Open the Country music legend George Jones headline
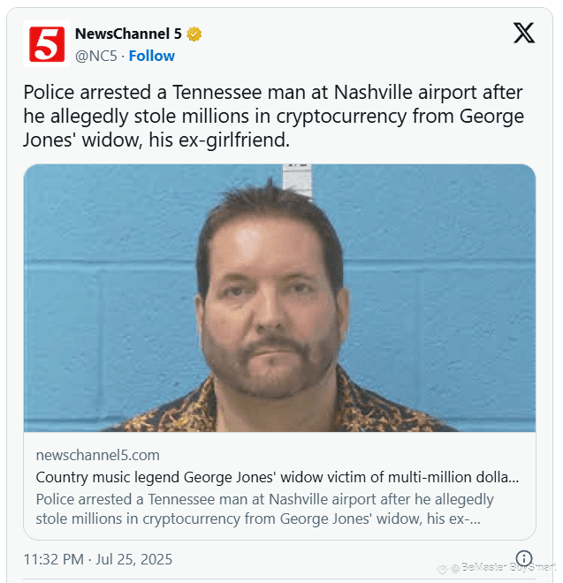Image resolution: width=563 pixels, height=583 pixels. pyautogui.click(x=277, y=477)
